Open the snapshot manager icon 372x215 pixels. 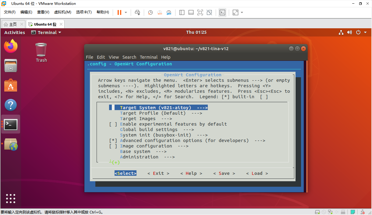[x=169, y=12]
